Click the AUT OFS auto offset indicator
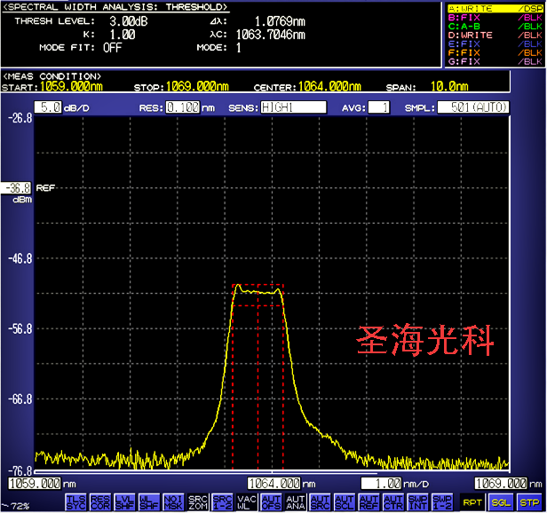The width and height of the screenshot is (547, 513). point(271,502)
